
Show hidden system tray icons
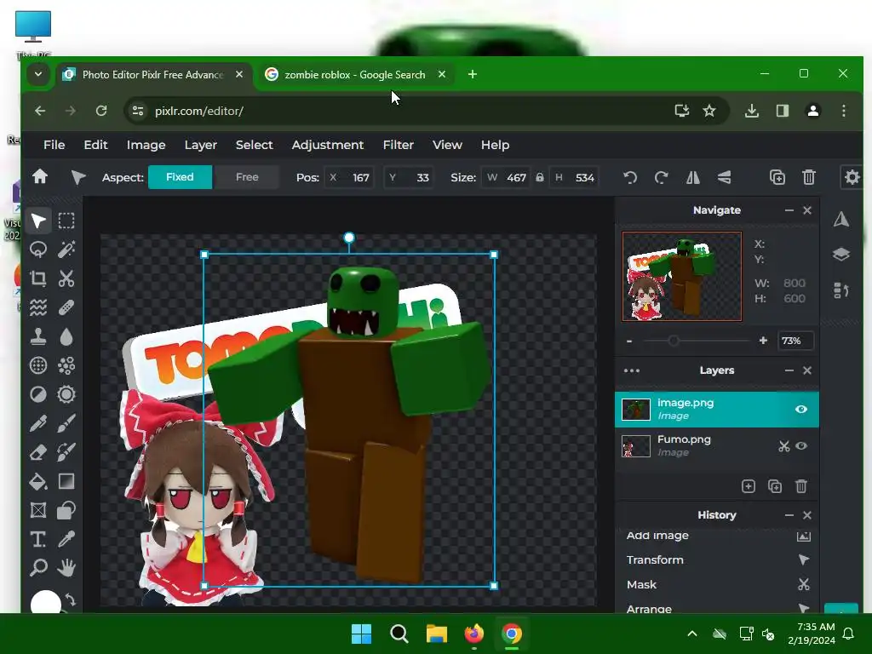point(691,634)
